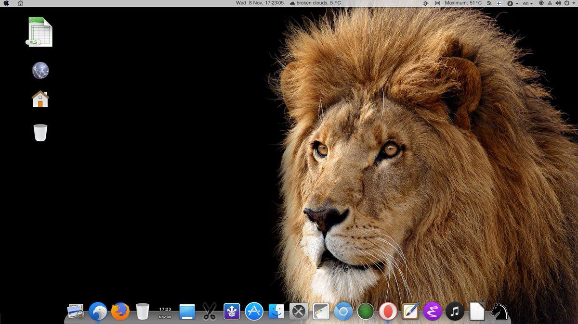Open the Trash icon in dock
Screen dimensions: 578x324
click(x=143, y=312)
